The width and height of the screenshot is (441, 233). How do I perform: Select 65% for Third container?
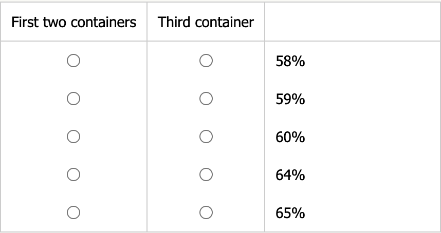click(x=206, y=211)
